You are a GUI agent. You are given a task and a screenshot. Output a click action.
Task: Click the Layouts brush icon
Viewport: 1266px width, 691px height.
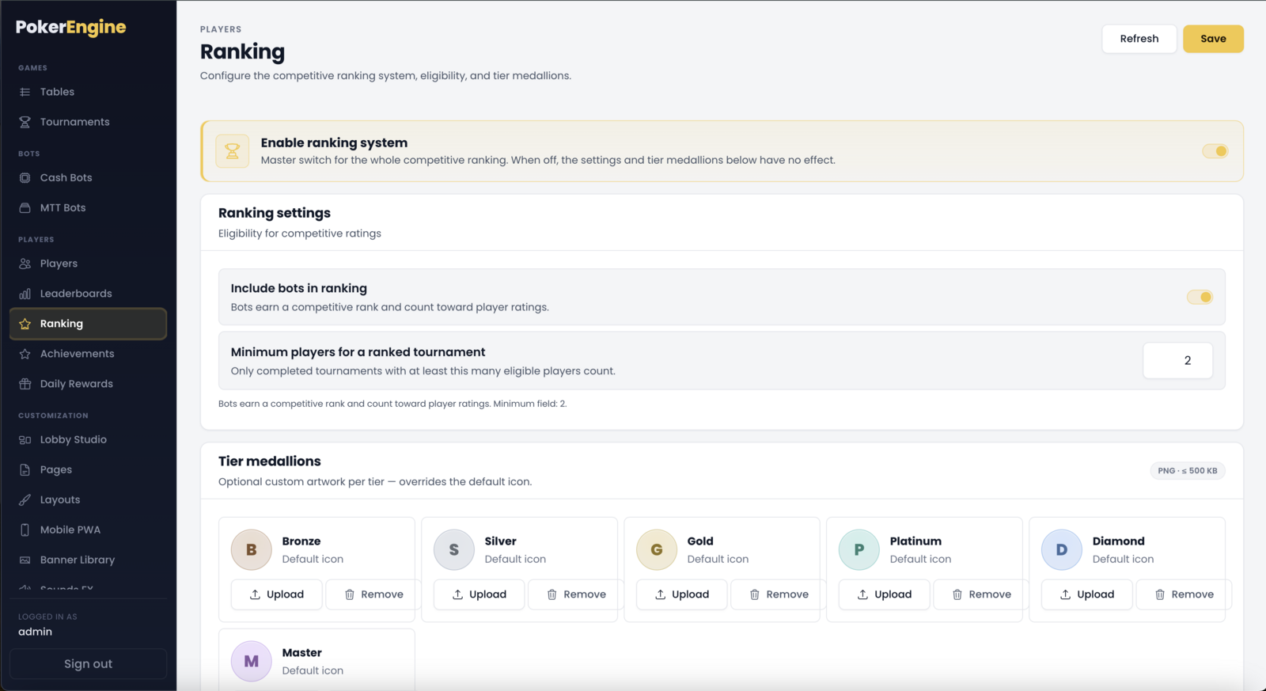point(25,500)
